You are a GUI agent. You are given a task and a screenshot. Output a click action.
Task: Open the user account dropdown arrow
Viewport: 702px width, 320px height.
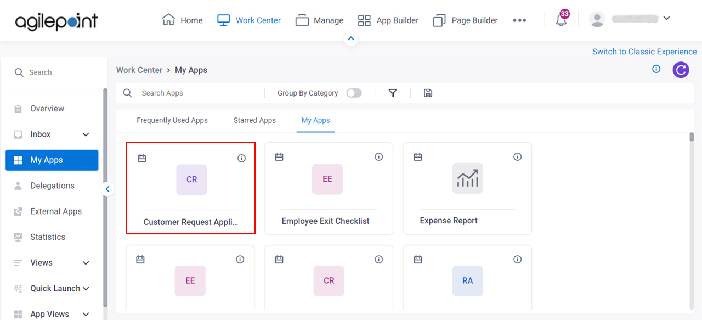pos(666,18)
